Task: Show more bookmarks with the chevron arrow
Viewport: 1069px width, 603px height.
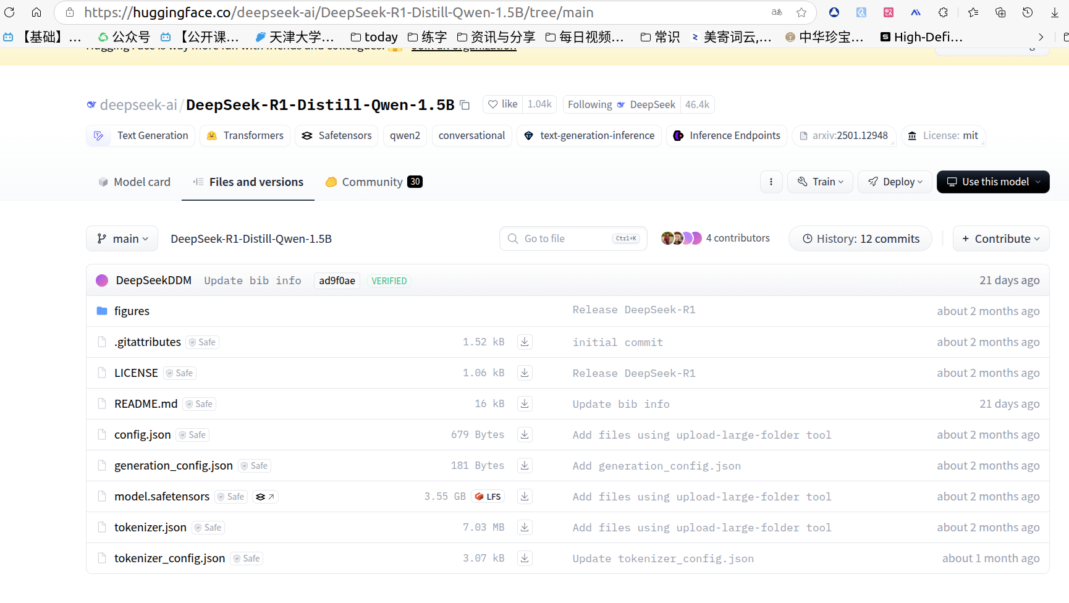Action: coord(1041,37)
